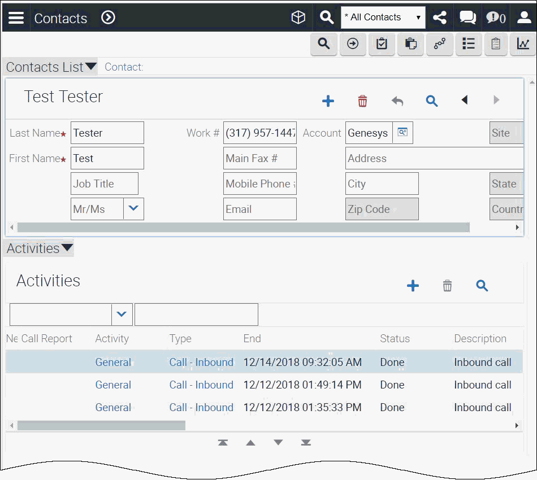This screenshot has height=480, width=537.
Task: Click the share icon in top bar
Action: 439,18
